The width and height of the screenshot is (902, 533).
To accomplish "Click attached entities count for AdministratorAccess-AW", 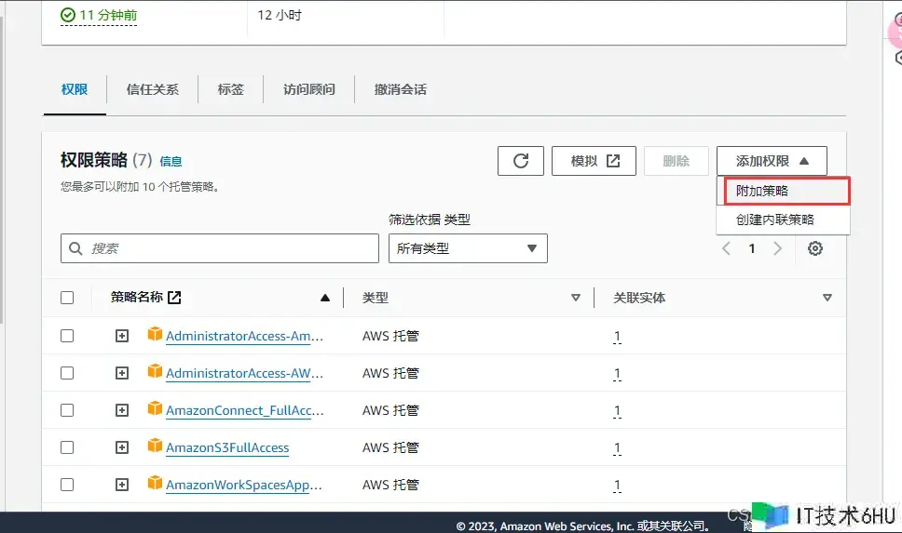I will tap(617, 374).
